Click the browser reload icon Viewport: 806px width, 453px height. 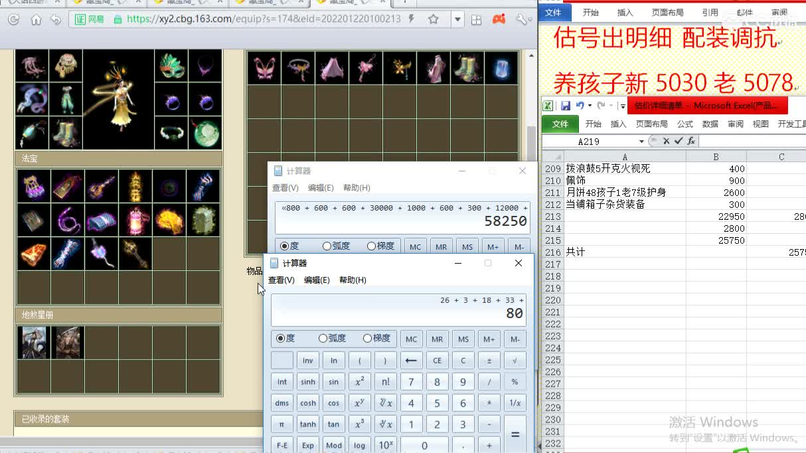[13, 20]
